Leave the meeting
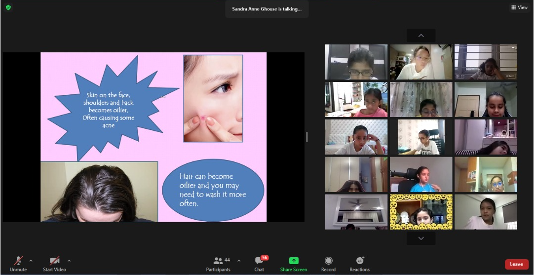The width and height of the screenshot is (534, 275). point(516,264)
